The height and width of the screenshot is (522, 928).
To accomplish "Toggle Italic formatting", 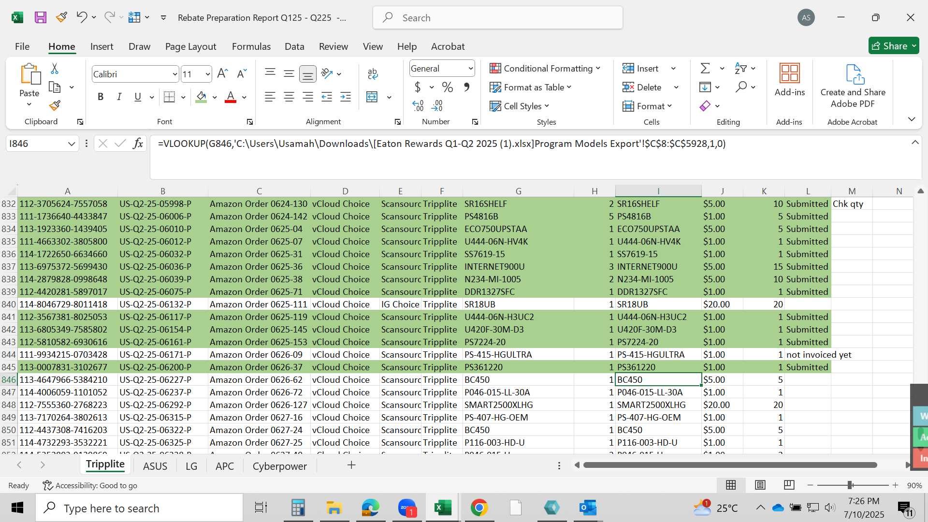I will pos(119,97).
